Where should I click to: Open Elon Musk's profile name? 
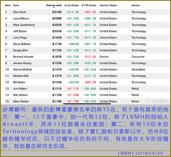(20, 12)
